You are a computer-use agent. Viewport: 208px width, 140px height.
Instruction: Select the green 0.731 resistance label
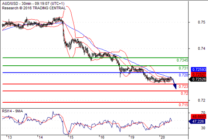point(183,68)
